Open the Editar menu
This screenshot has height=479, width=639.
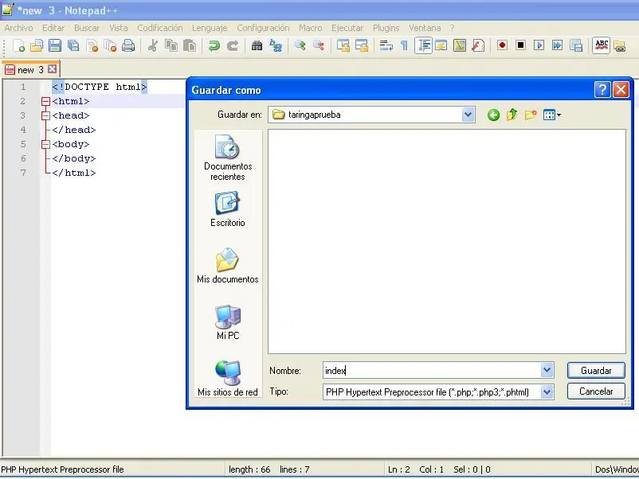[x=53, y=28]
